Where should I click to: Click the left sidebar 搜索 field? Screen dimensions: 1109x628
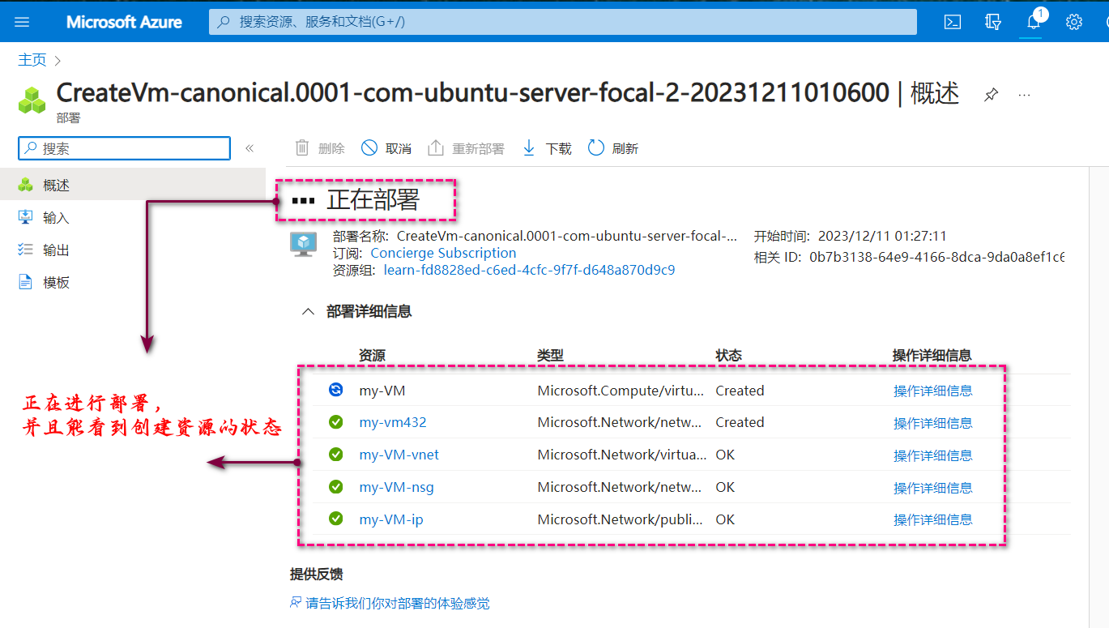pyautogui.click(x=125, y=148)
